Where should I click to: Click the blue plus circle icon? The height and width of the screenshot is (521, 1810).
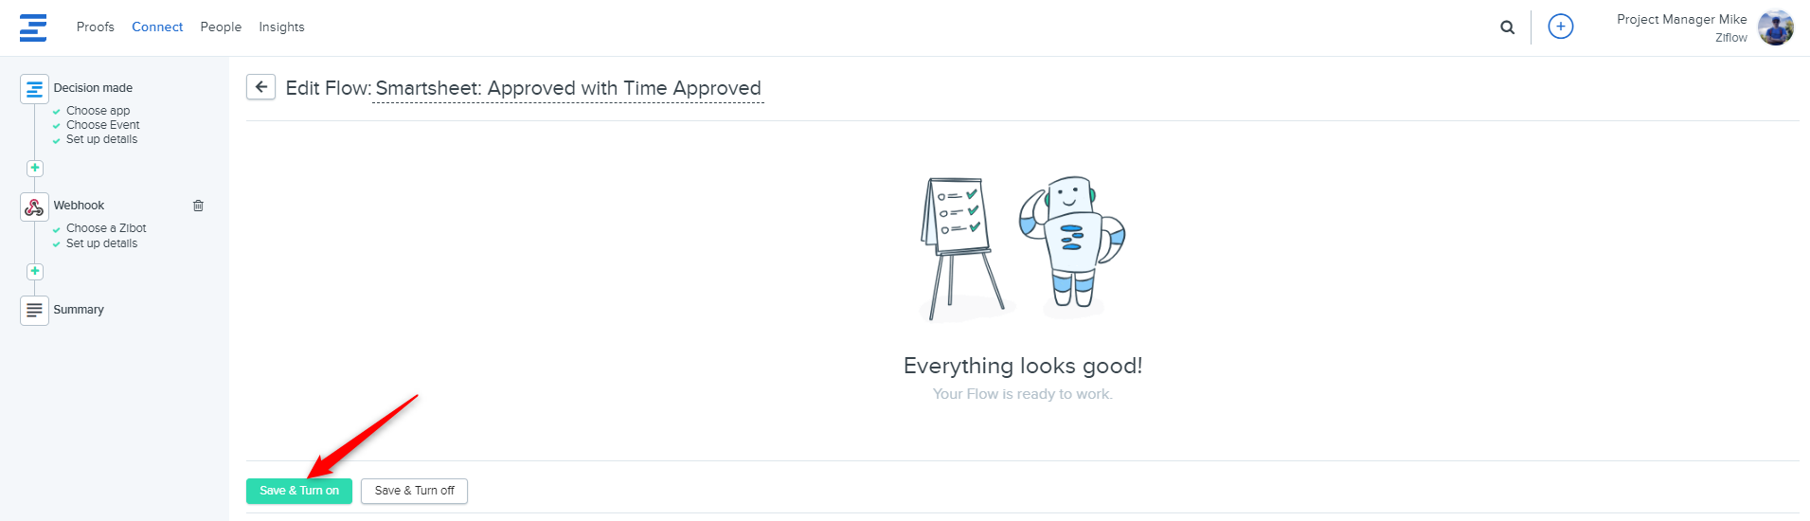pos(1560,27)
